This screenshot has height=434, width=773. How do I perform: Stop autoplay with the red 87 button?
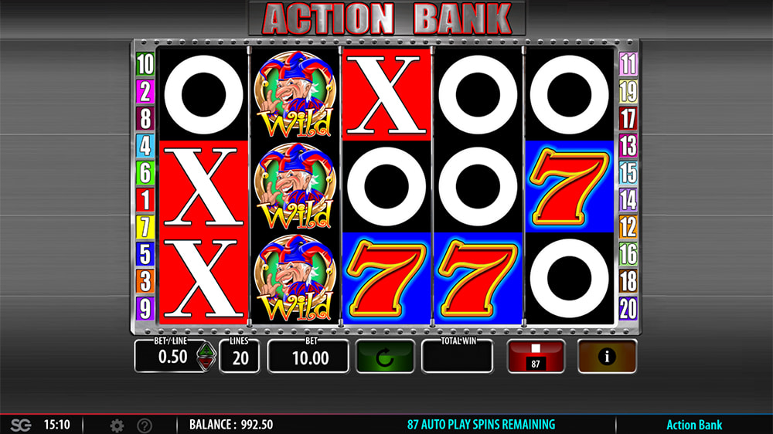(536, 356)
